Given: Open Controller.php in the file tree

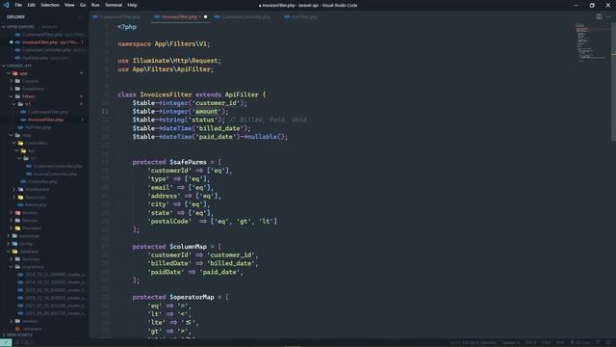Looking at the screenshot, I should [44, 182].
